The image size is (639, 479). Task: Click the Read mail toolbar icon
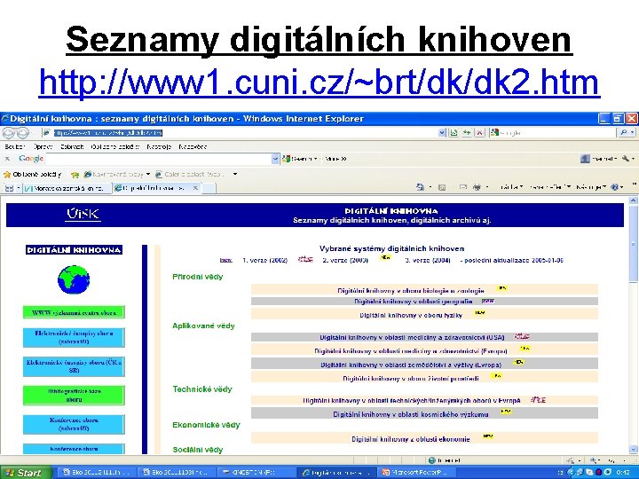(x=463, y=187)
